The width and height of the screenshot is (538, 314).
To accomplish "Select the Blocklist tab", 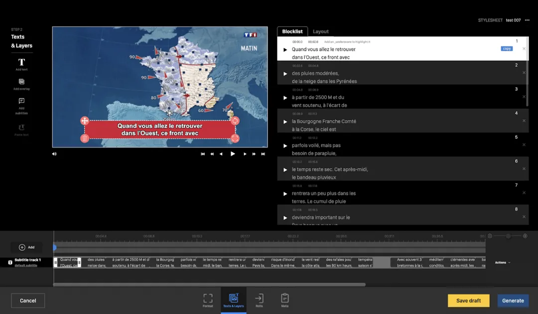I will [292, 31].
